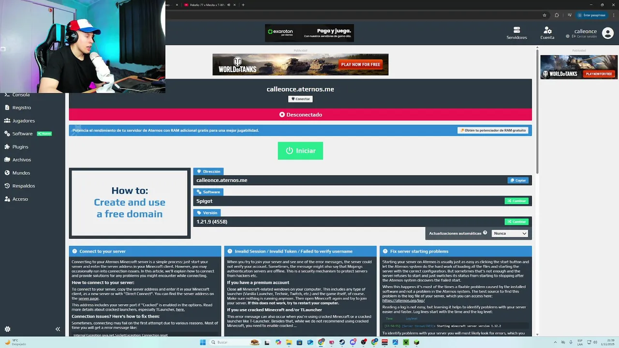The width and height of the screenshot is (619, 348).
Task: Open Discord from the taskbar
Action: 353,342
